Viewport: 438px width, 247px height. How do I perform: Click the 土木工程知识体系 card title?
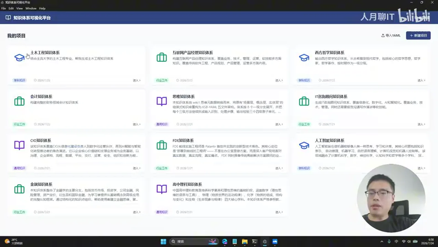point(45,53)
